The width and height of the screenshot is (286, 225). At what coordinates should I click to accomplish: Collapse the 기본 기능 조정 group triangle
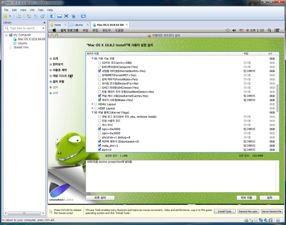click(x=92, y=58)
